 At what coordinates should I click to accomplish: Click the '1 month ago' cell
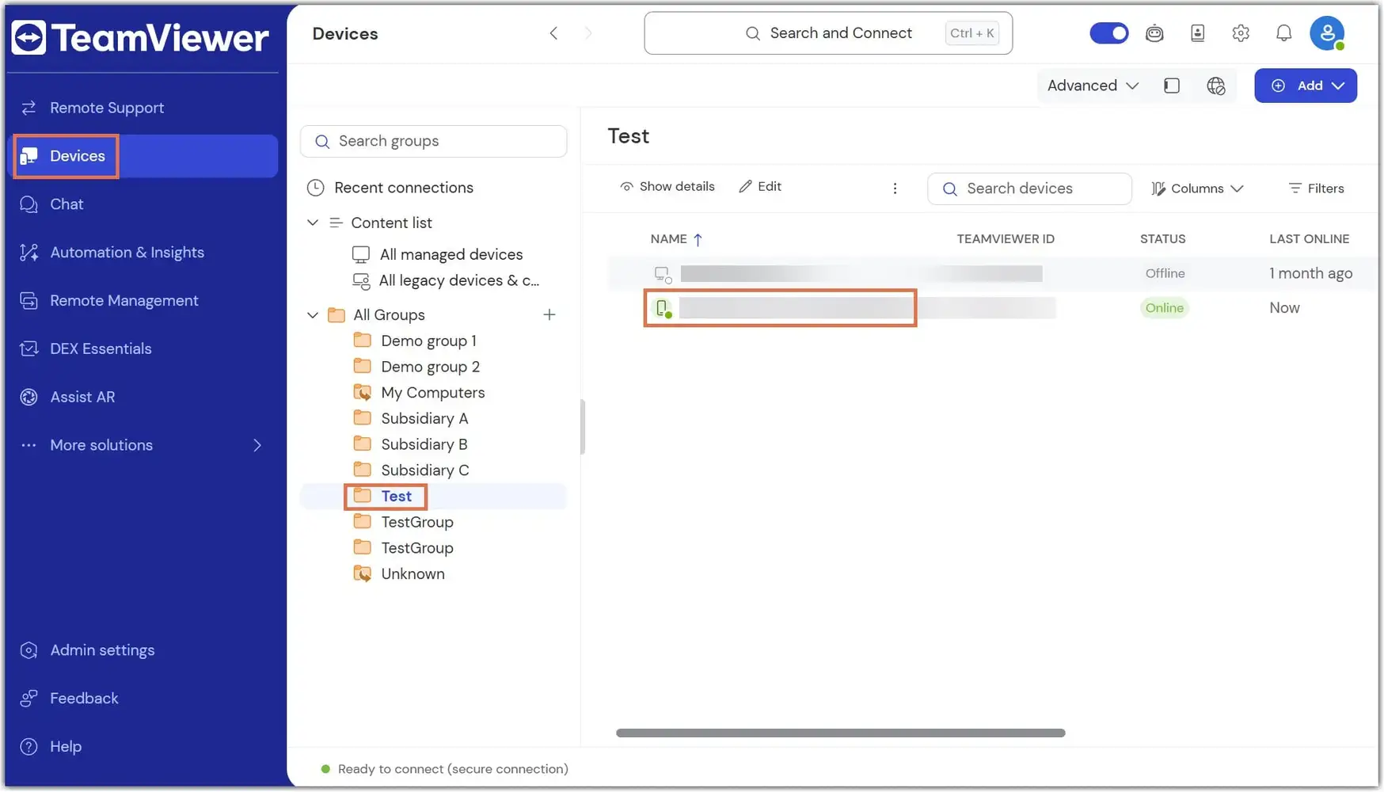1310,273
